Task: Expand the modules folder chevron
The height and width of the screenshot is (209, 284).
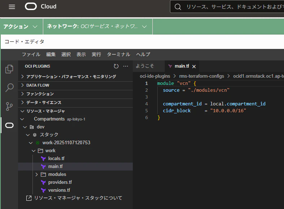Action: (x=36, y=174)
